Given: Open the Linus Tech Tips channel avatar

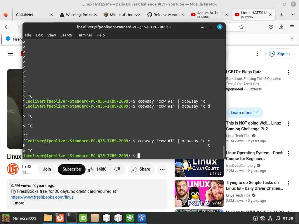Looking at the screenshot, I should click(13, 169).
